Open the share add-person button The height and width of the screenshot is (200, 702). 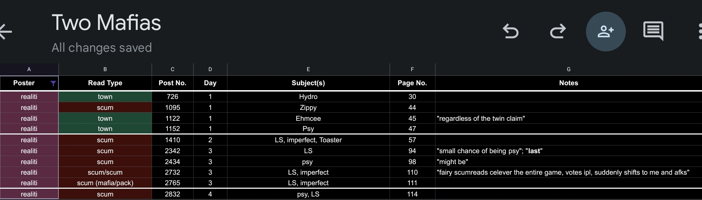605,31
